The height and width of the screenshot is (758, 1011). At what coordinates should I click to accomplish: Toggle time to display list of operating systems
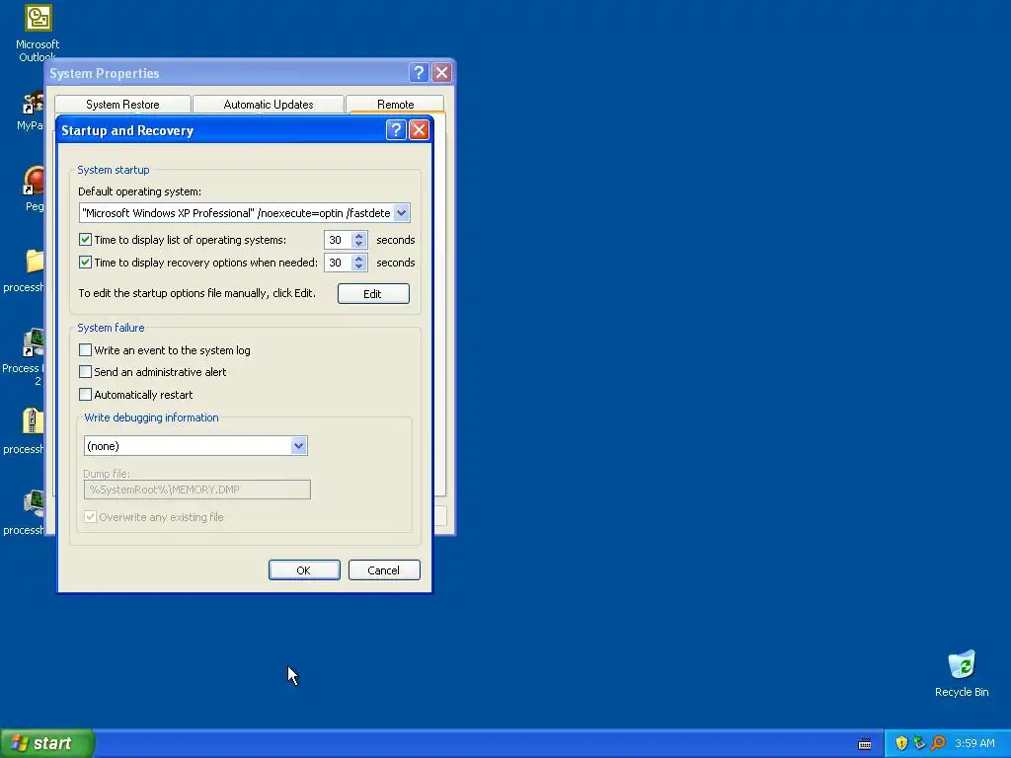pyautogui.click(x=85, y=240)
